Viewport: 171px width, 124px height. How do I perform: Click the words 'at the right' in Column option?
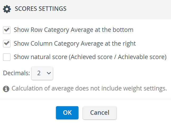point(120,44)
